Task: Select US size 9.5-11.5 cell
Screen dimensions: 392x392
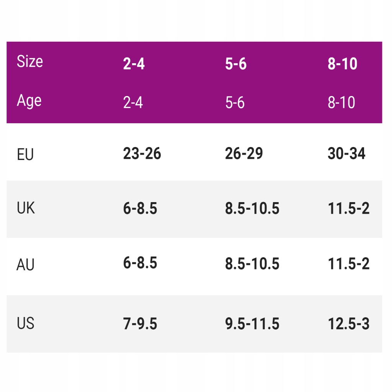Action: (252, 324)
